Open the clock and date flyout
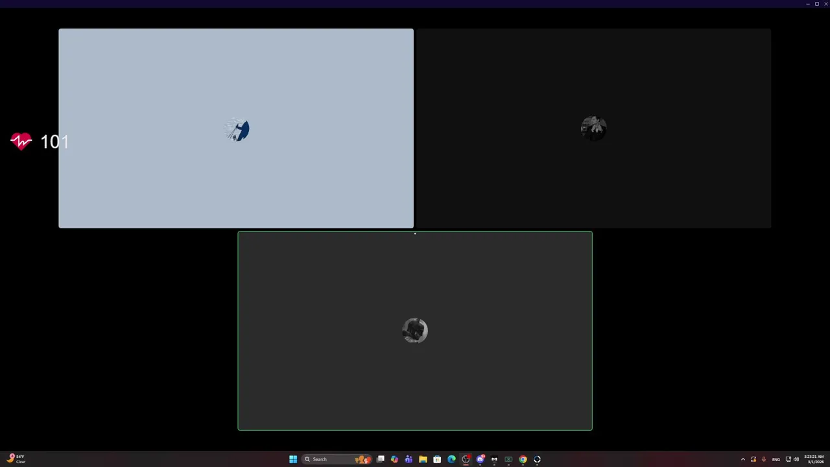 point(814,459)
